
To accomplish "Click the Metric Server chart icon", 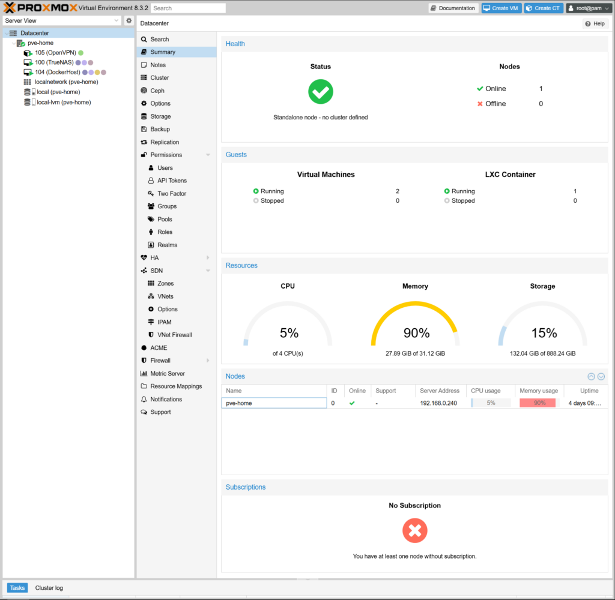I will click(144, 373).
